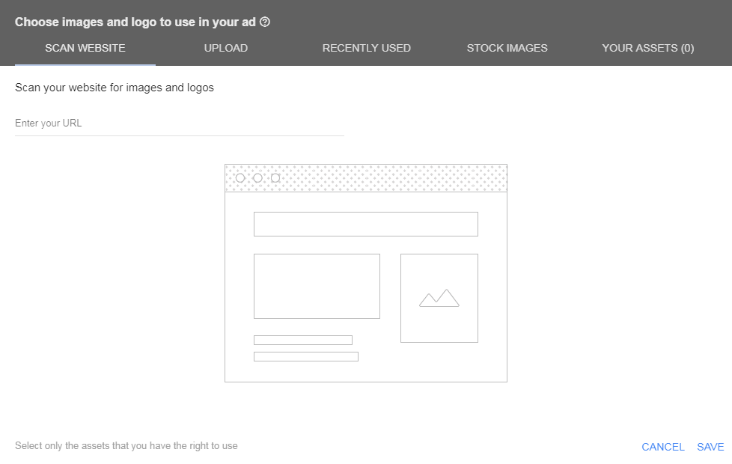Click the dotted title bar of illustration
Image resolution: width=732 pixels, height=464 pixels.
pos(366,178)
